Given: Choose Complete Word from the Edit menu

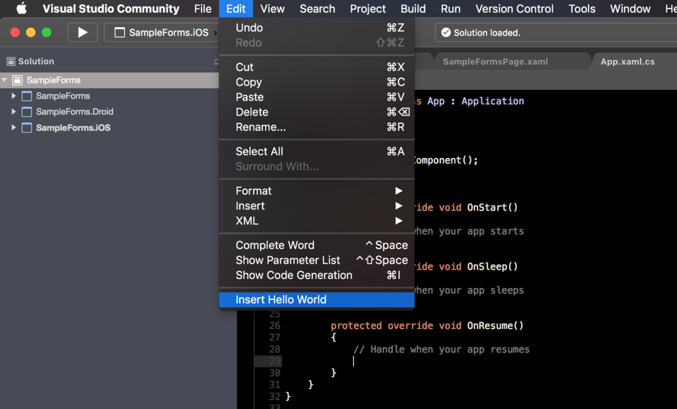Looking at the screenshot, I should [317, 245].
